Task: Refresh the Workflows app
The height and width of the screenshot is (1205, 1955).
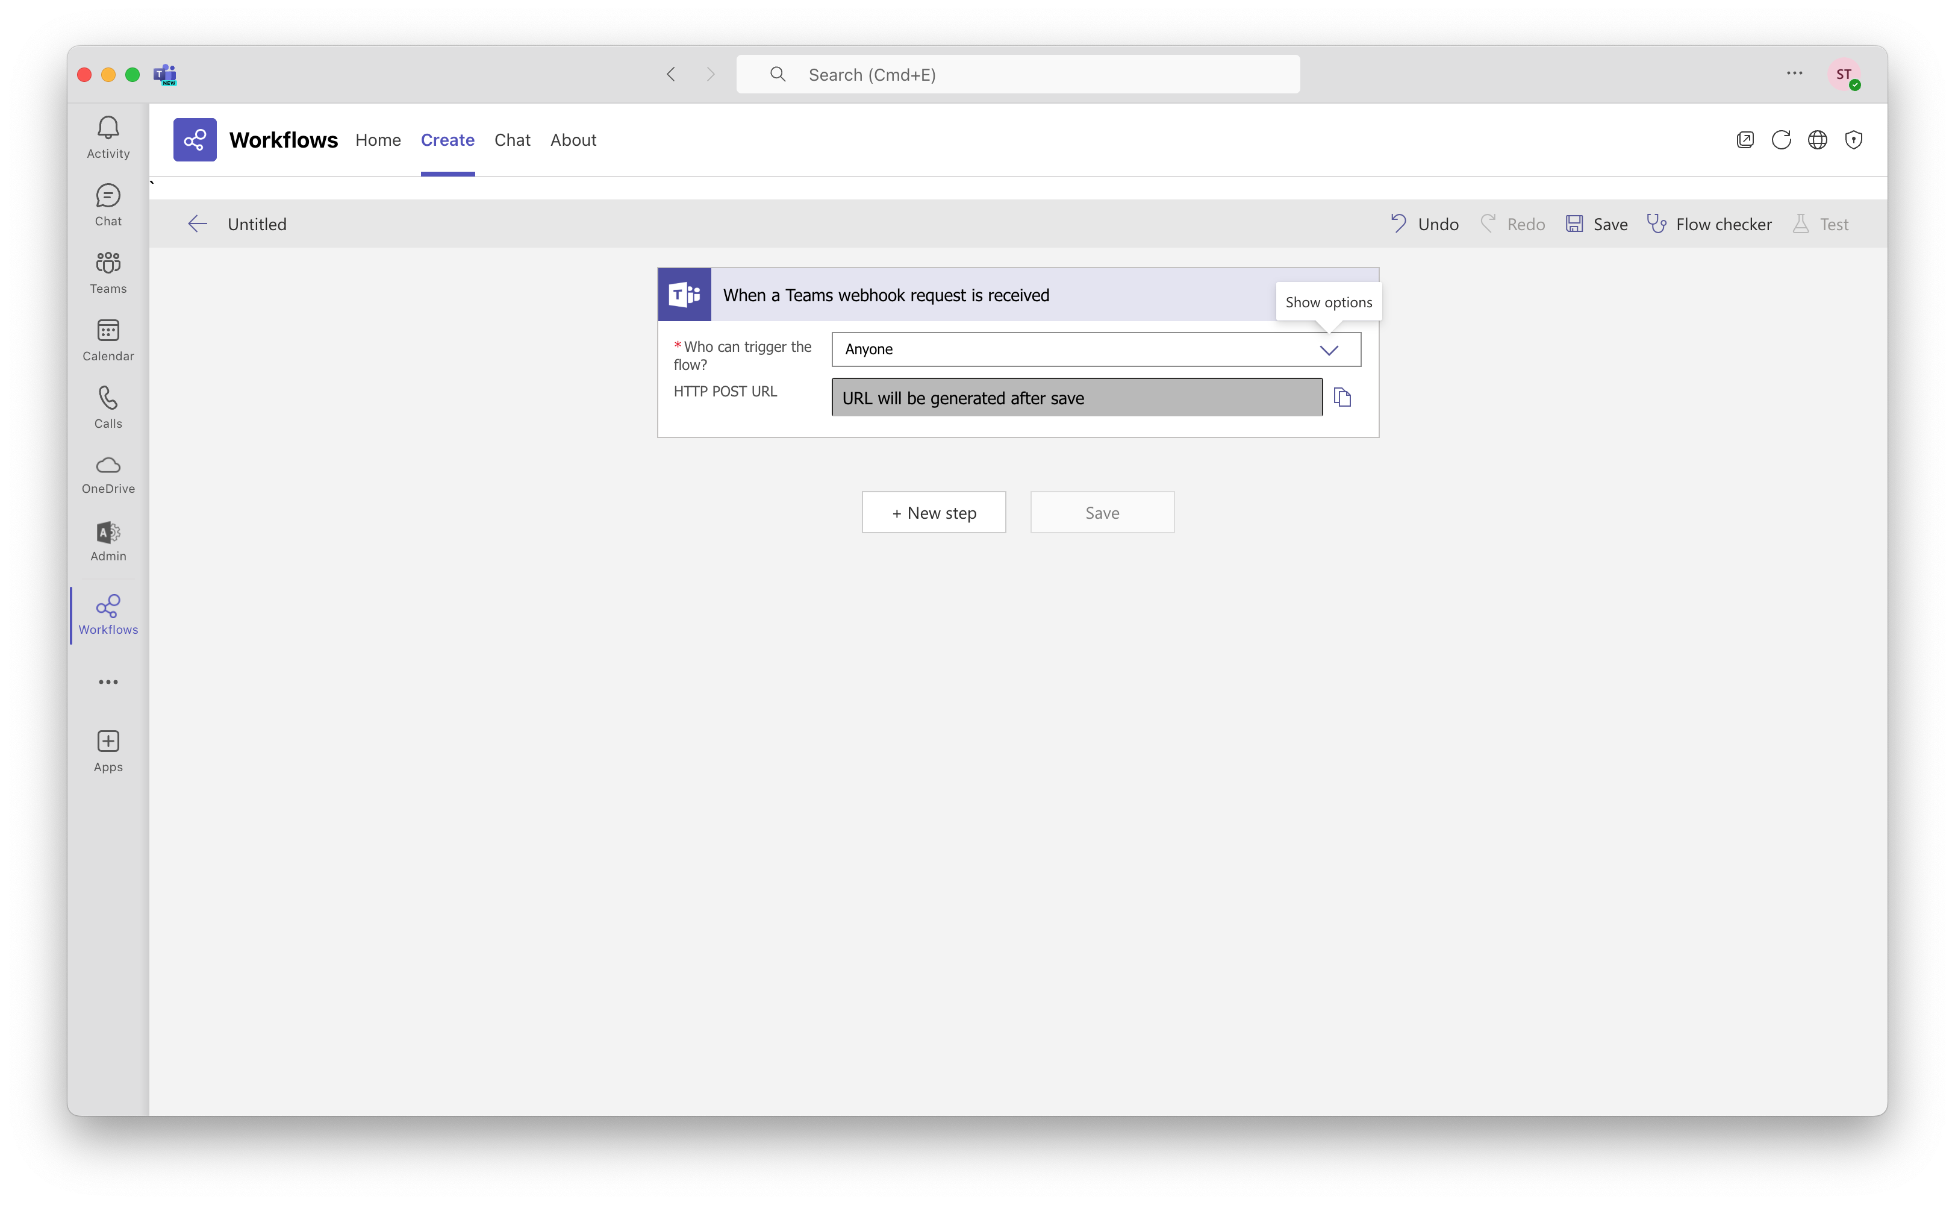Action: pyautogui.click(x=1782, y=139)
